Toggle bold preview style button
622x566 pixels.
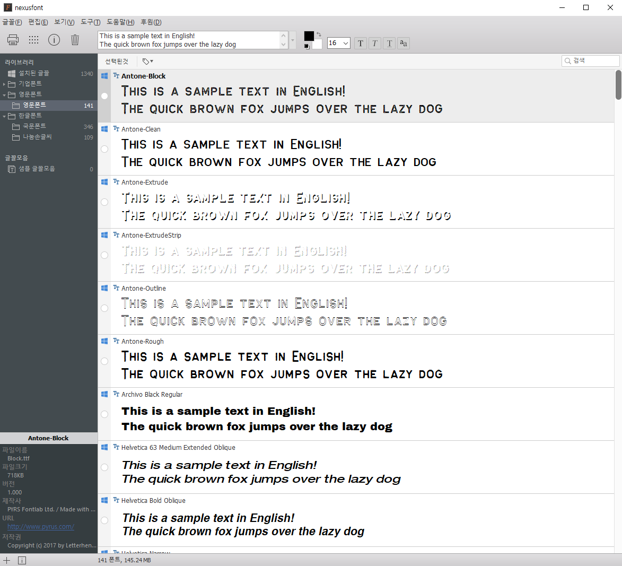360,43
